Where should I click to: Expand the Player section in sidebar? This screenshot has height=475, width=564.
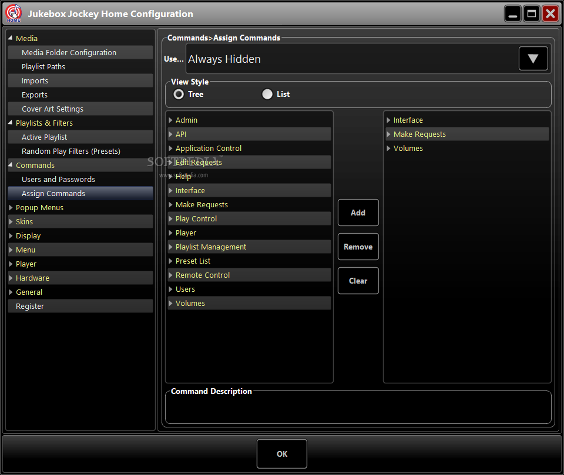[11, 264]
